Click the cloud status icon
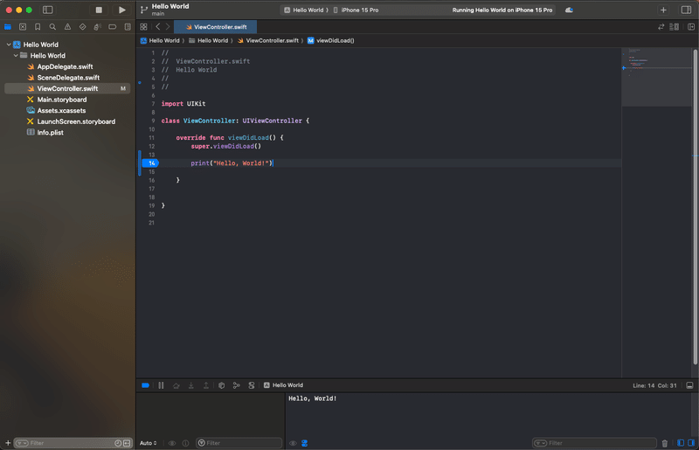This screenshot has width=699, height=450. 569,10
